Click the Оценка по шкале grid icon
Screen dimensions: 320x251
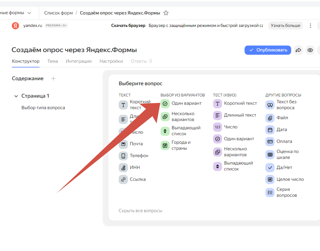[x=270, y=155]
